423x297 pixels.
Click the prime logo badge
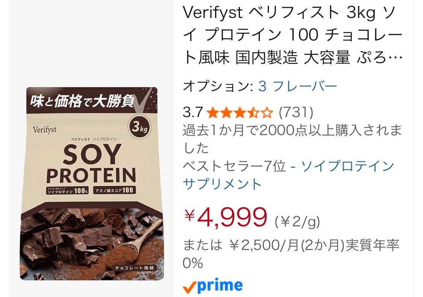tap(212, 286)
